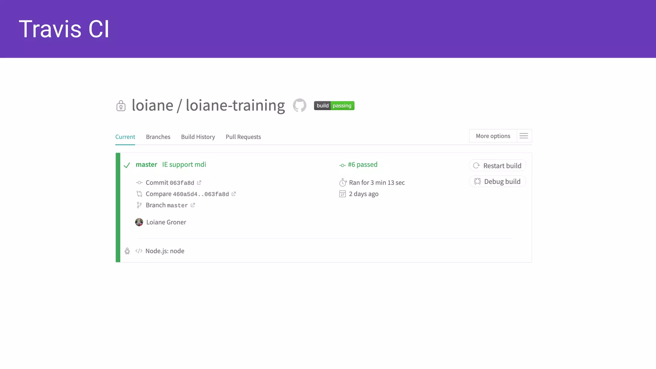Screen dimensions: 656x369
Task: Click the GitHub octocat repository icon
Action: click(299, 105)
